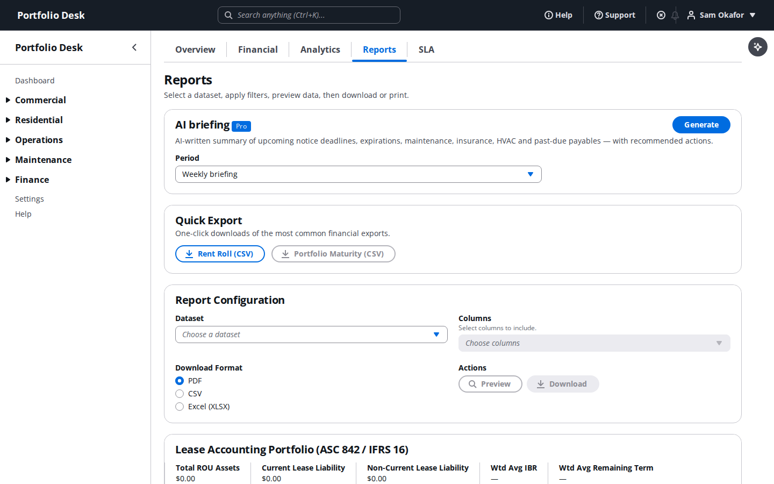Collapse sidebar with the chevron icon

(134, 47)
